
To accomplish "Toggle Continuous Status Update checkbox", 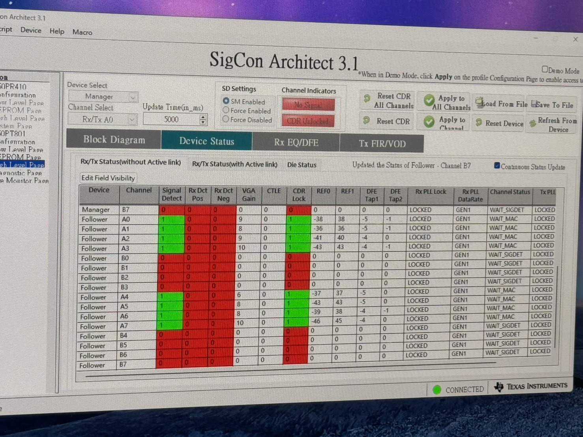I will pyautogui.click(x=497, y=166).
